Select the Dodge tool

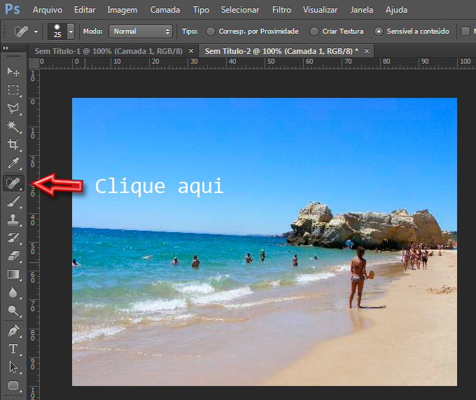[x=13, y=310]
